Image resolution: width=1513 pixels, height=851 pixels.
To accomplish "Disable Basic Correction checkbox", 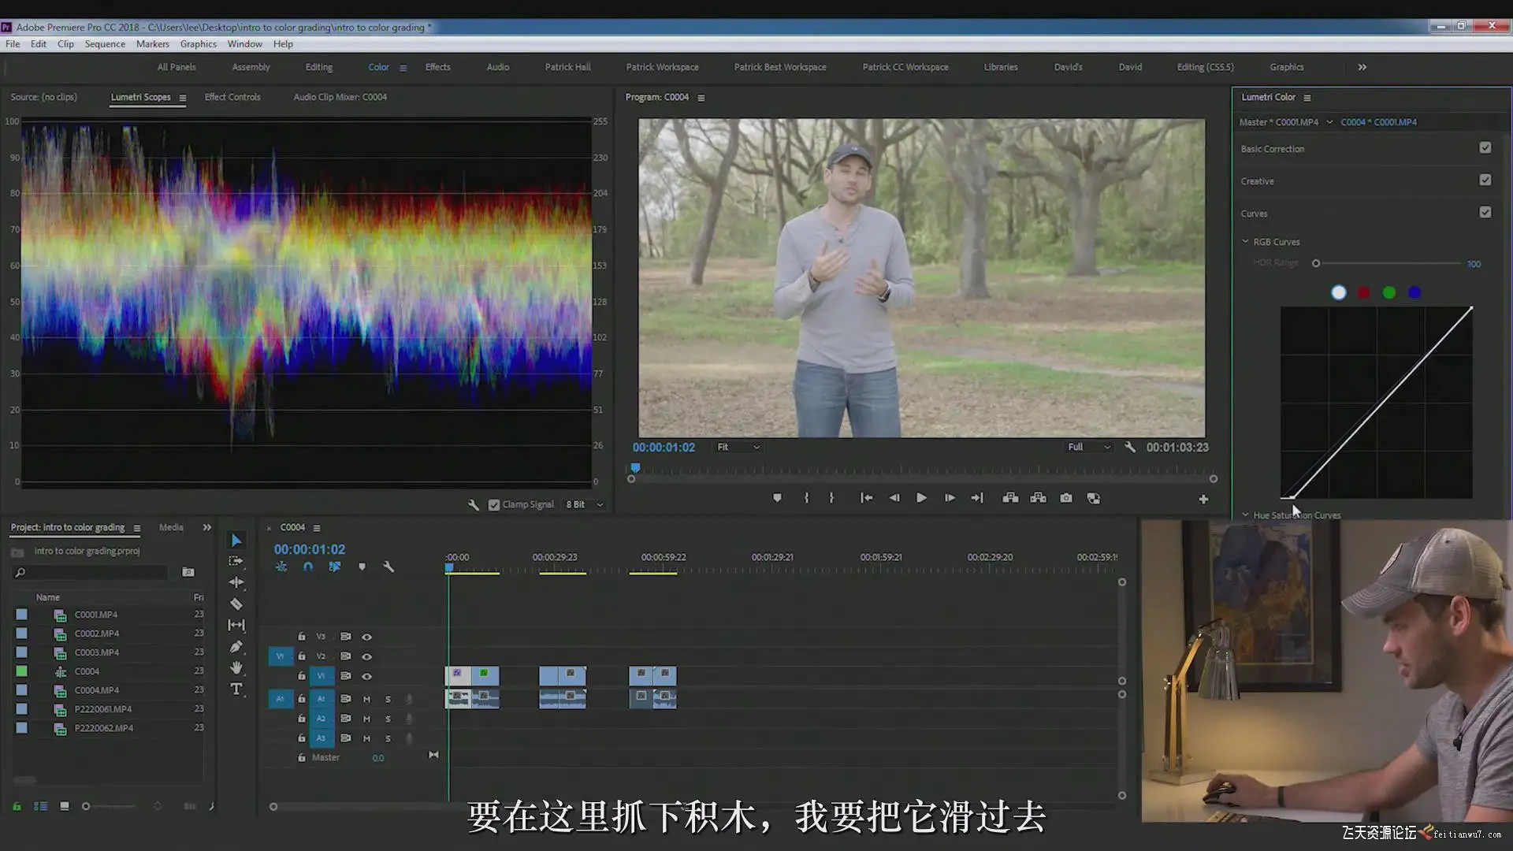I will click(1485, 148).
